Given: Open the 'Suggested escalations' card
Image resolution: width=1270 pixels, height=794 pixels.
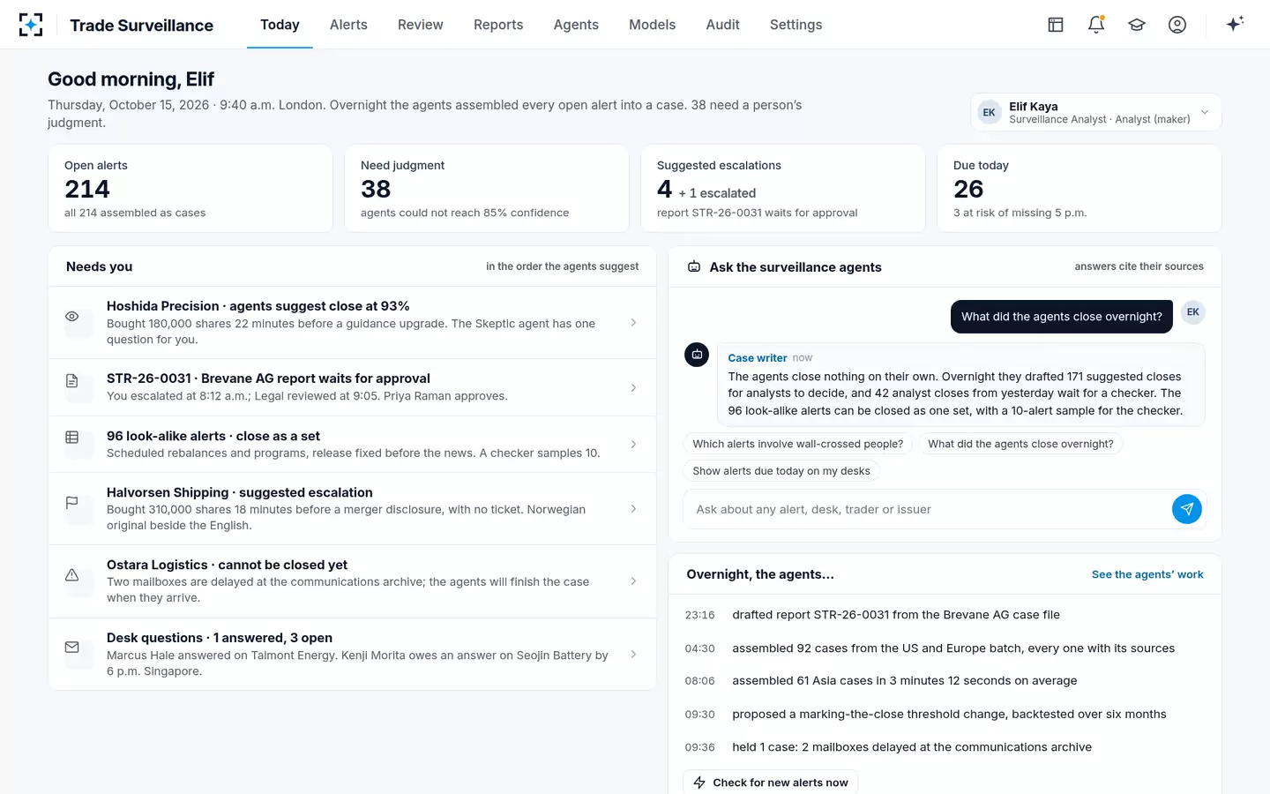Looking at the screenshot, I should [x=783, y=189].
